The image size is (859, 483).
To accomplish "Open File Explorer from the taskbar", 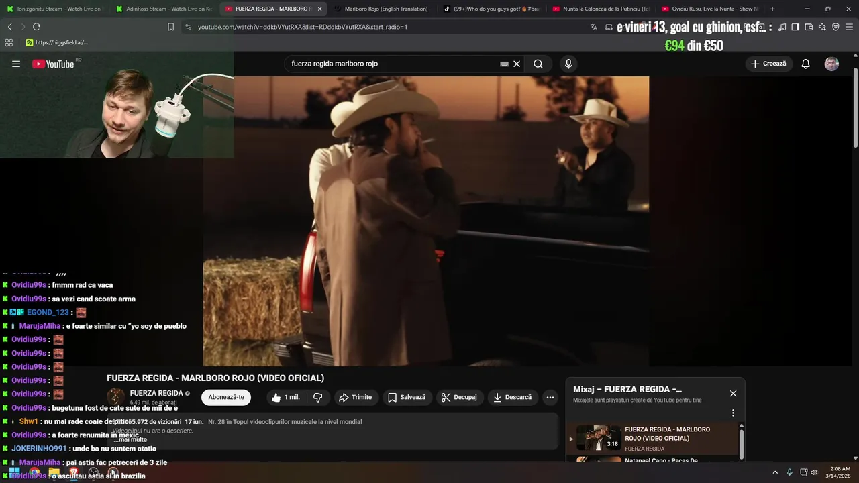I will point(54,472).
